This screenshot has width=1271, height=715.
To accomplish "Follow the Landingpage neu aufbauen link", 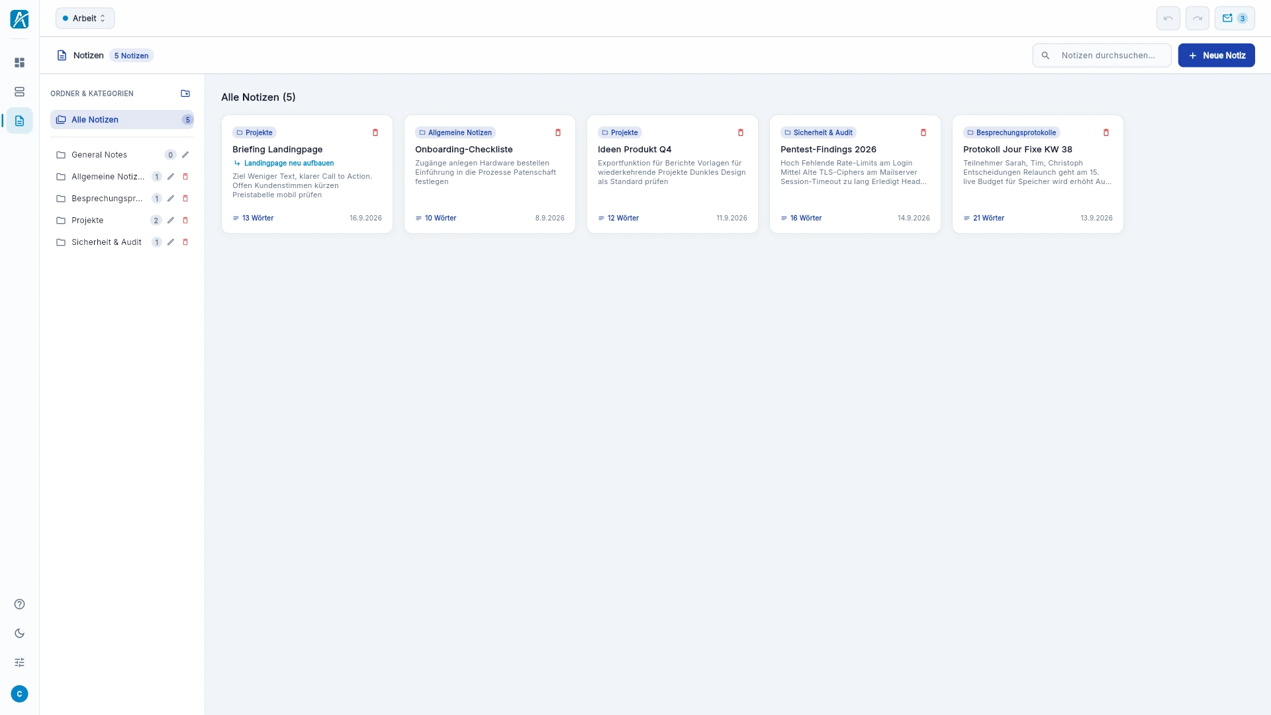I will click(289, 163).
